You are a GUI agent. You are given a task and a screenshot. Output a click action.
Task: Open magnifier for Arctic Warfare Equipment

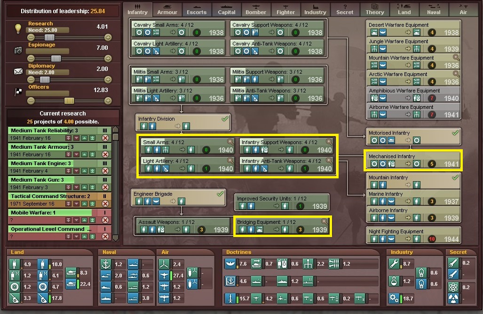click(x=456, y=74)
